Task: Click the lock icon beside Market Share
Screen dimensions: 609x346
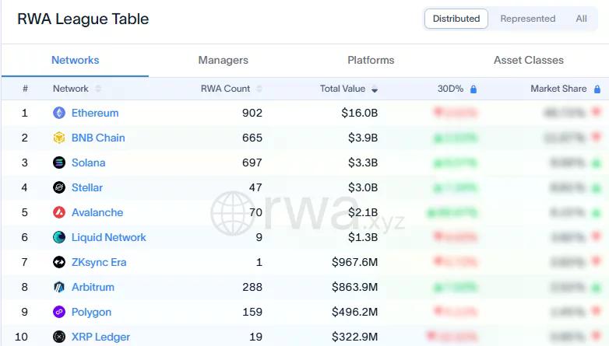Action: click(597, 89)
